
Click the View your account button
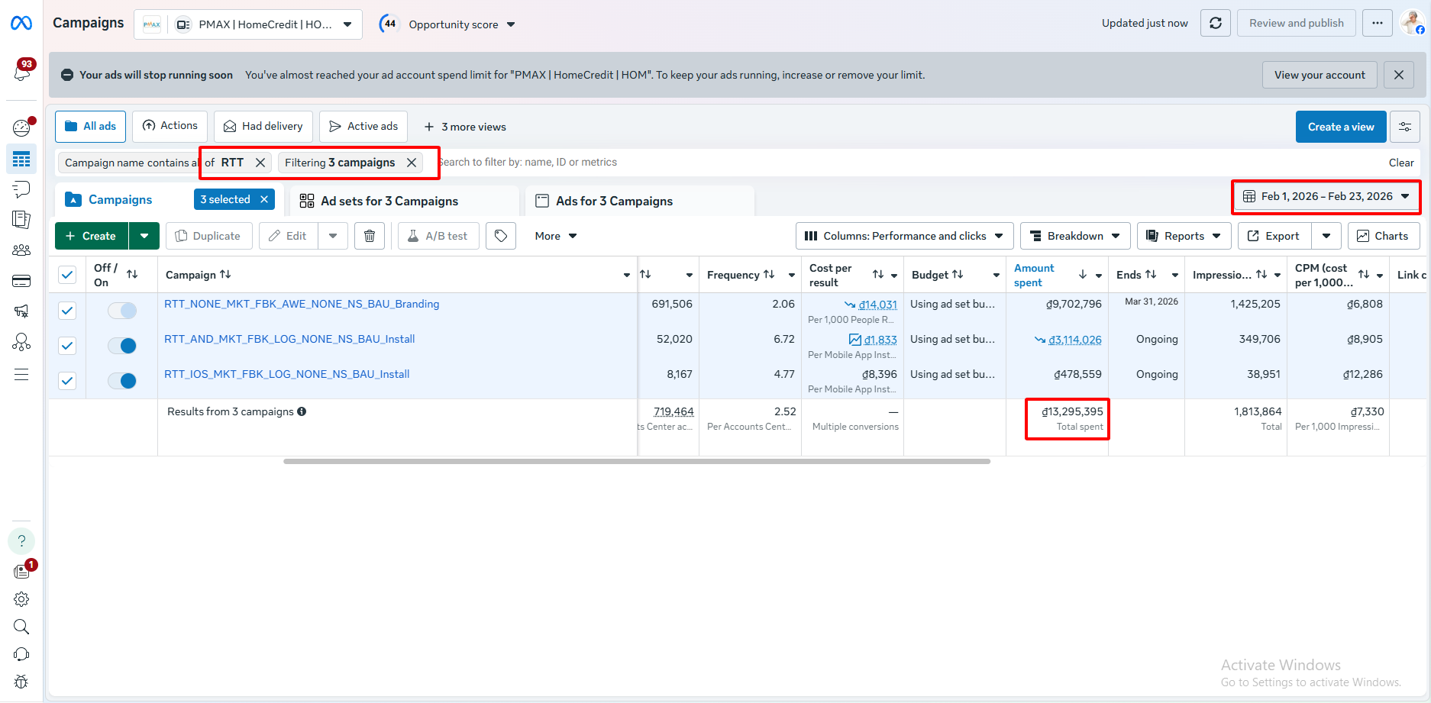1319,75
